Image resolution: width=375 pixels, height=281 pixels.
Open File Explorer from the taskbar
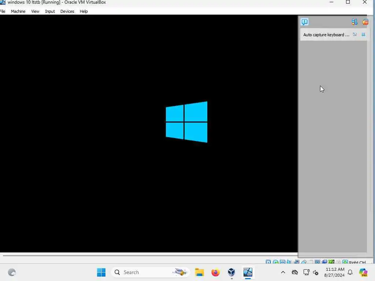(x=200, y=272)
